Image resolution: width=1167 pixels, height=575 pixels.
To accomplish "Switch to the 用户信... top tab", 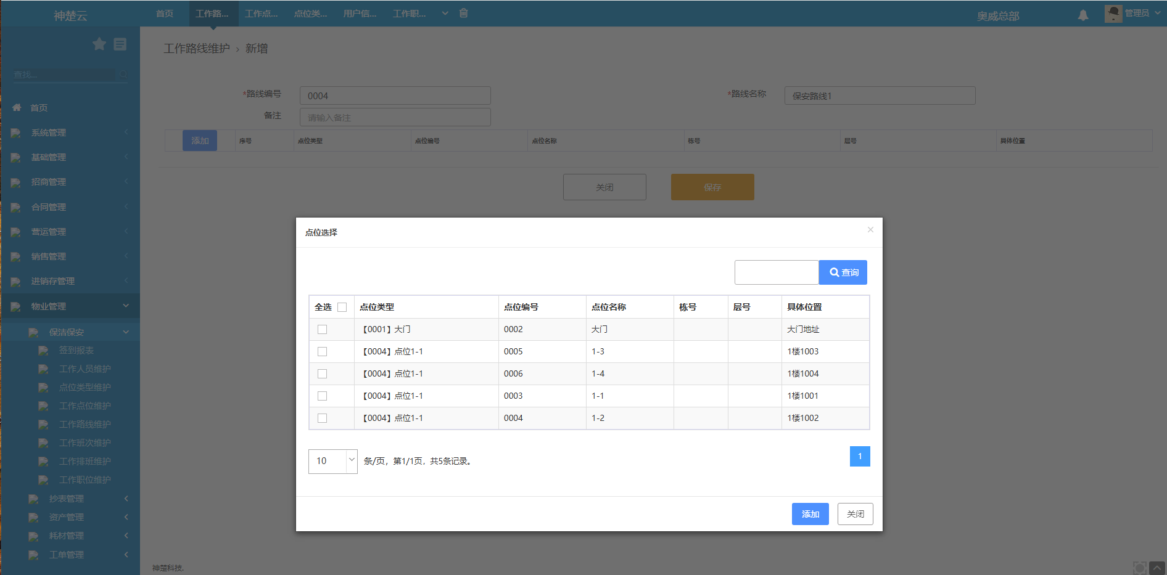I will coord(360,14).
